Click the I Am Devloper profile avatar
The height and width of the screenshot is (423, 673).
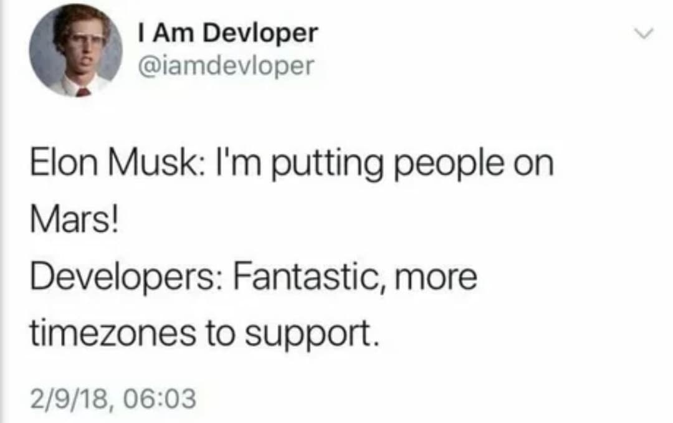75,50
